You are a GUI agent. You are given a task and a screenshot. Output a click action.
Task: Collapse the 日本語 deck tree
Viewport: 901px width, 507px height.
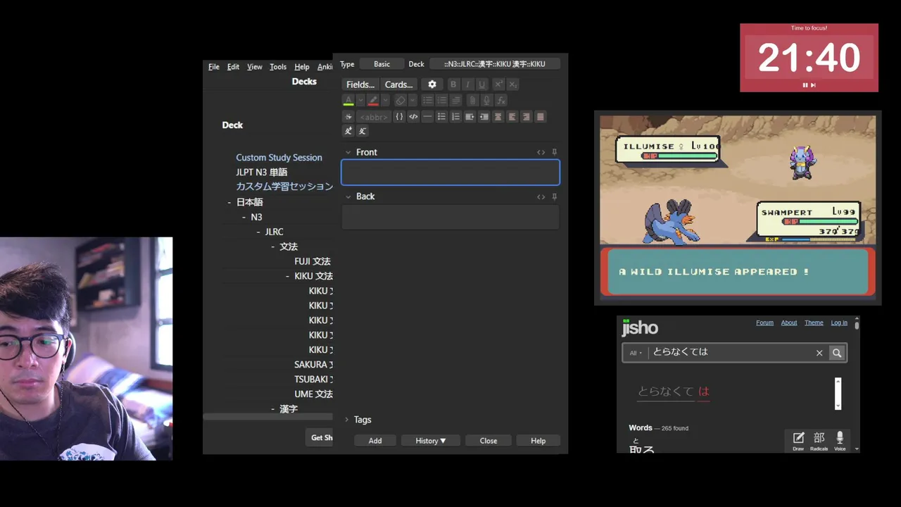tap(229, 202)
